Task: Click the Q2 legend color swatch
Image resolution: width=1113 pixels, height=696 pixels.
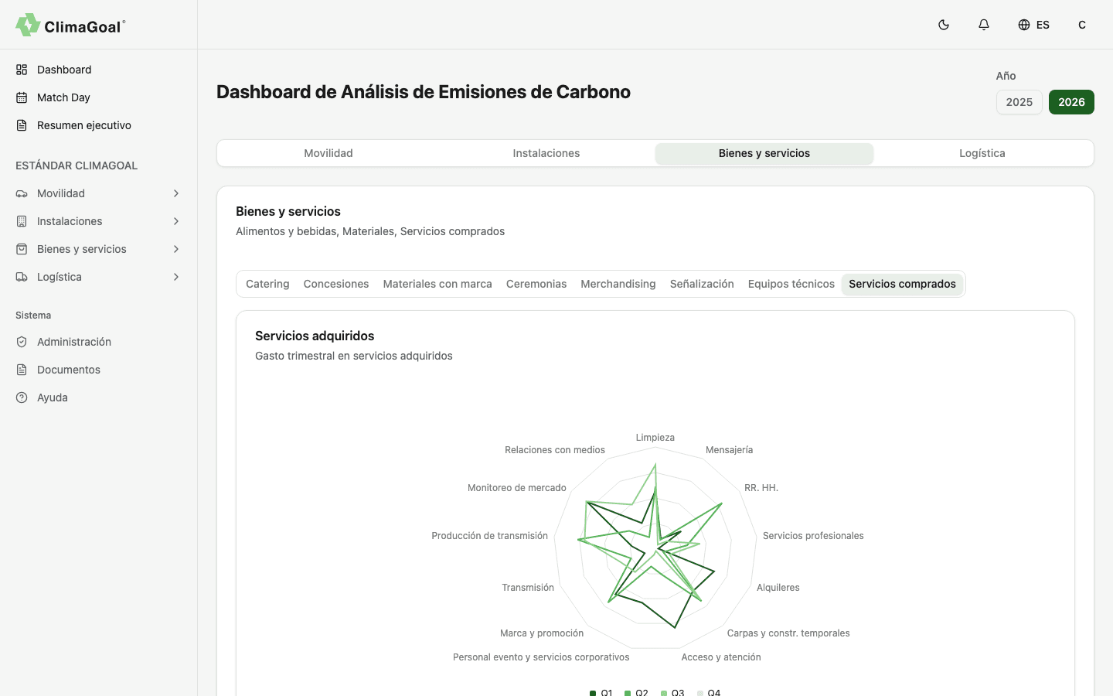Action: coord(628,693)
